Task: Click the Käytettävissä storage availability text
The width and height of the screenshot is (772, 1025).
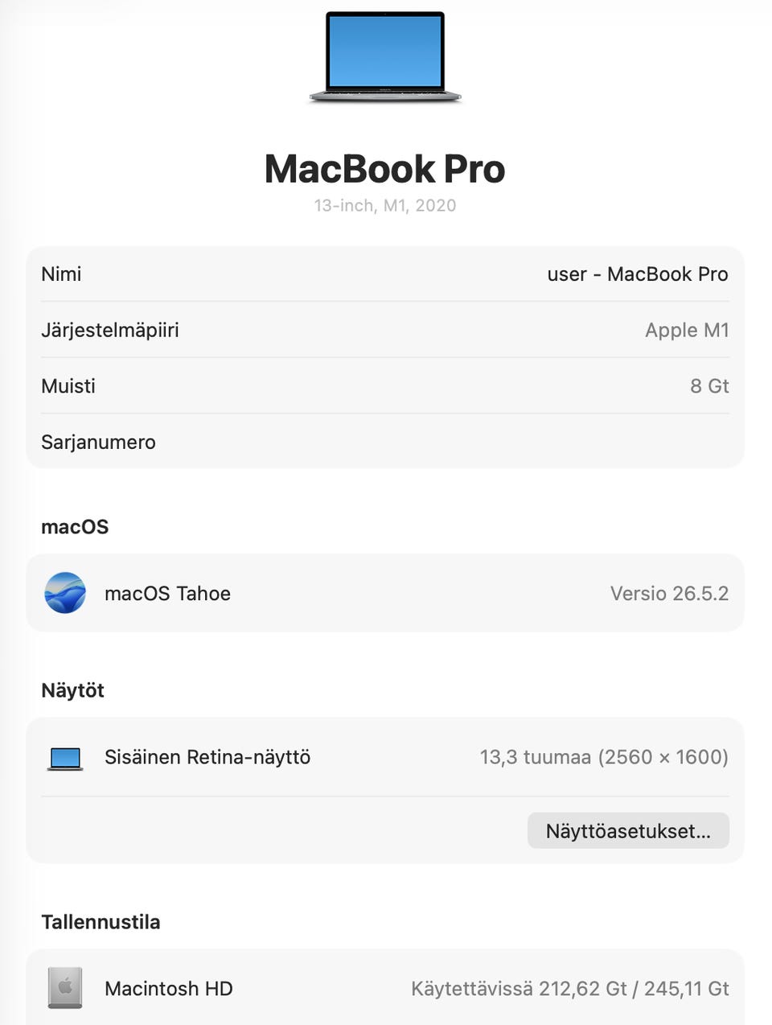Action: tap(570, 988)
